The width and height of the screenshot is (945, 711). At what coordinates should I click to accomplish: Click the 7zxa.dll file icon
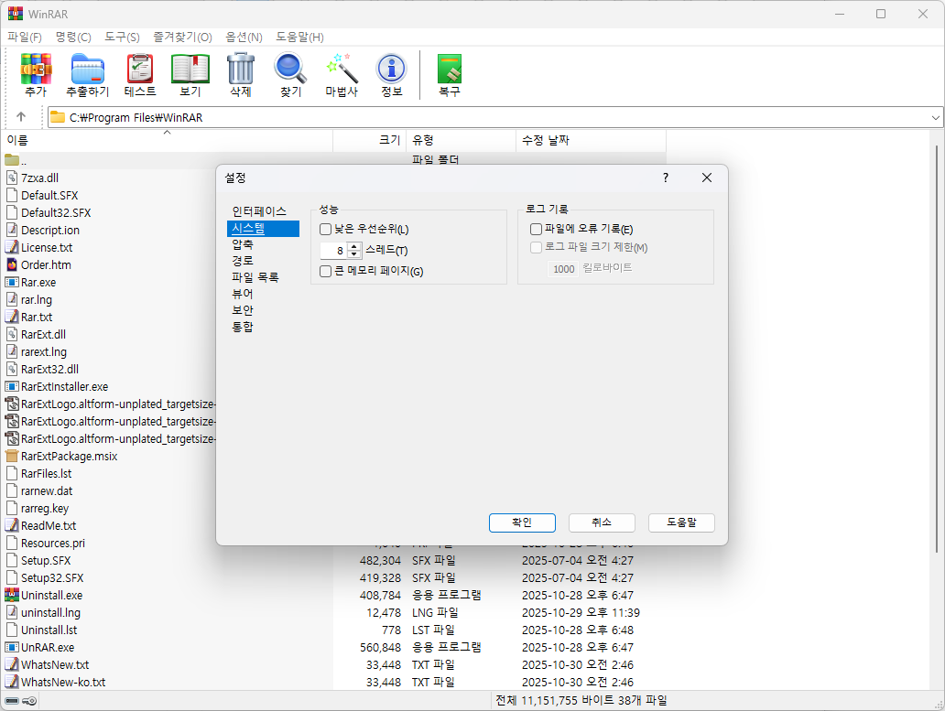12,178
